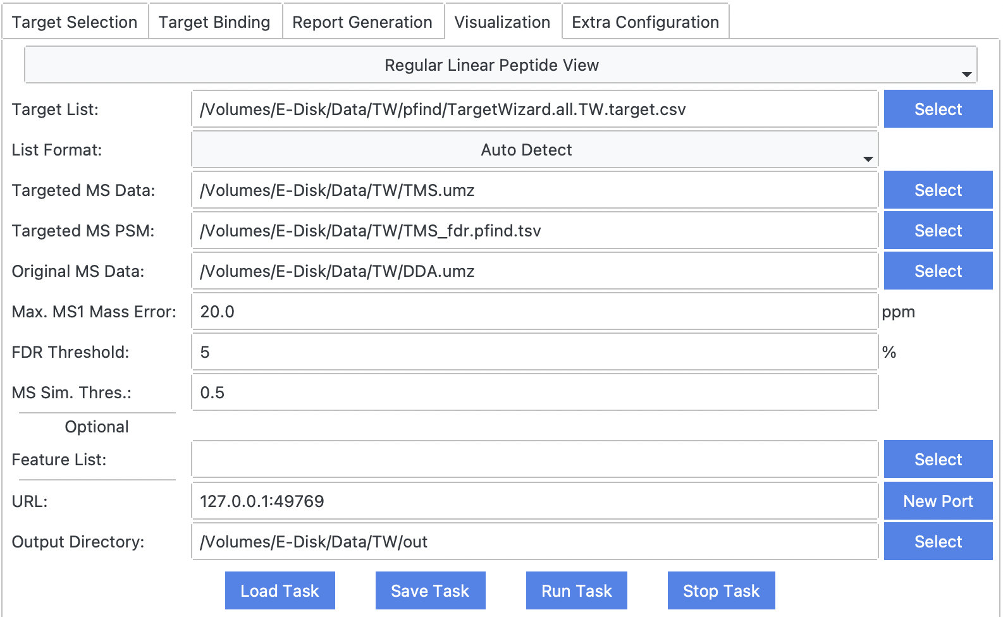Viewport: 1003px width, 617px height.
Task: Click Select next to Feature List
Action: pyautogui.click(x=938, y=460)
